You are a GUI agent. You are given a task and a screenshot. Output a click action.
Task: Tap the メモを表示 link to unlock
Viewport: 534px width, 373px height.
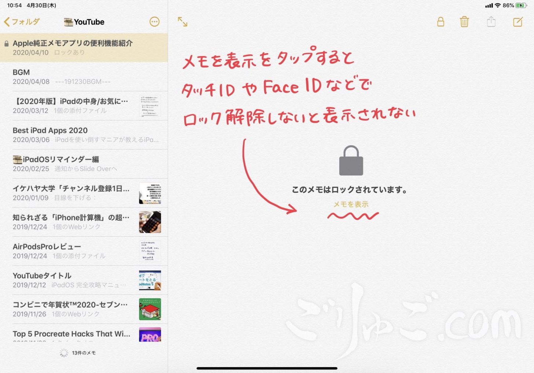pyautogui.click(x=351, y=204)
